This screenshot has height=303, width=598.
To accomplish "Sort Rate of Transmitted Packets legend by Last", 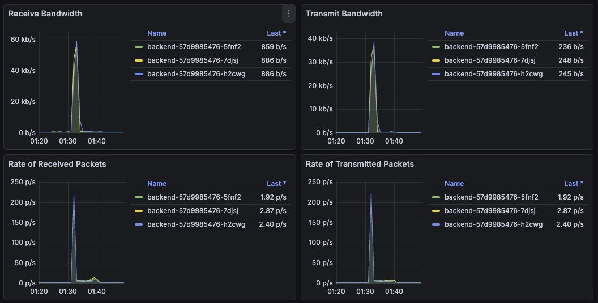I will point(574,184).
